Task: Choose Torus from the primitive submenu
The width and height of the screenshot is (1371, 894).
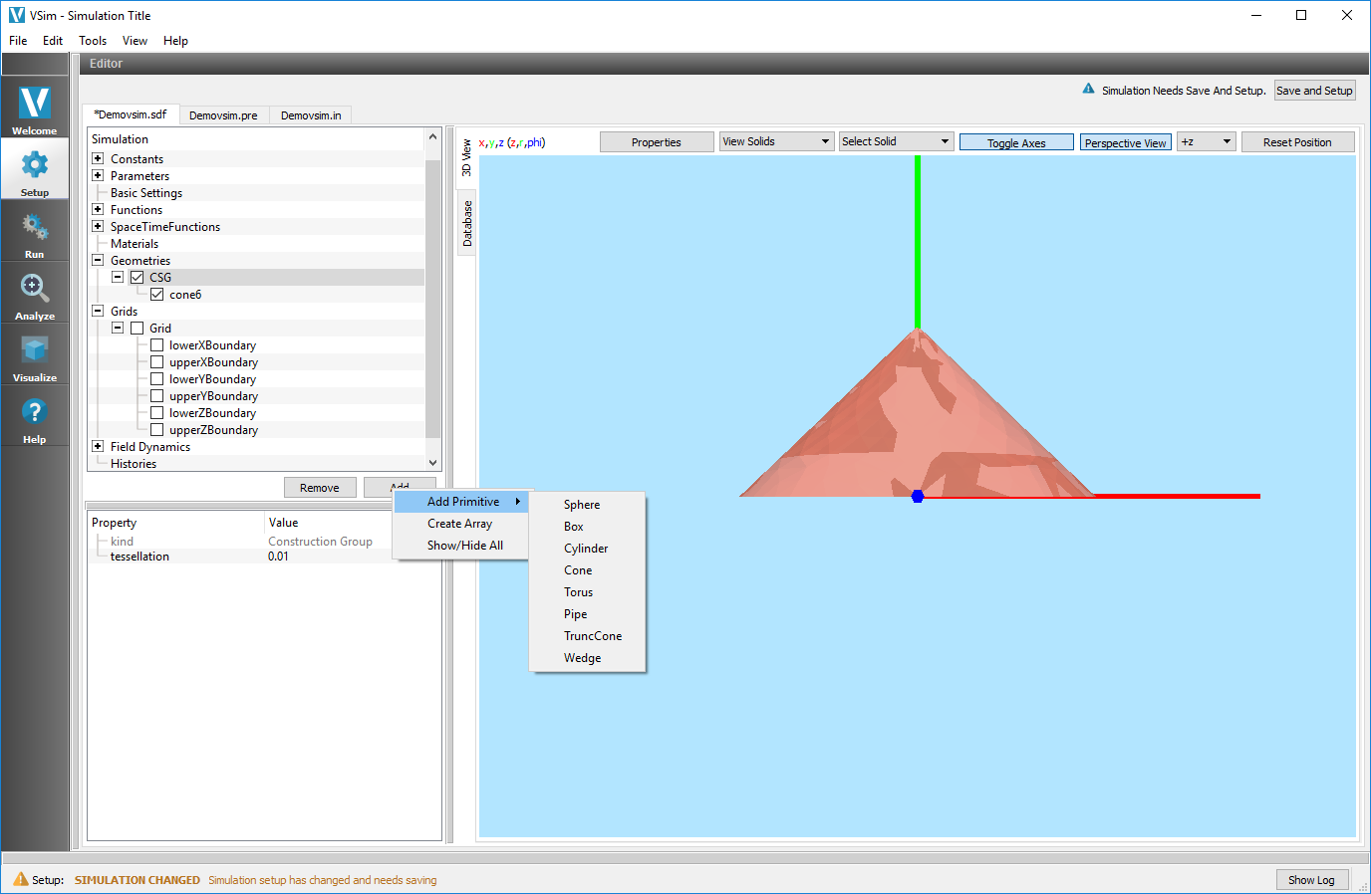Action: [578, 592]
